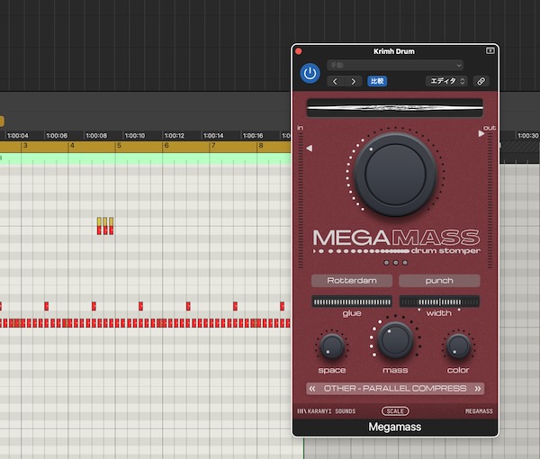
Task: Go to next preset with right arrow
Action: (353, 81)
